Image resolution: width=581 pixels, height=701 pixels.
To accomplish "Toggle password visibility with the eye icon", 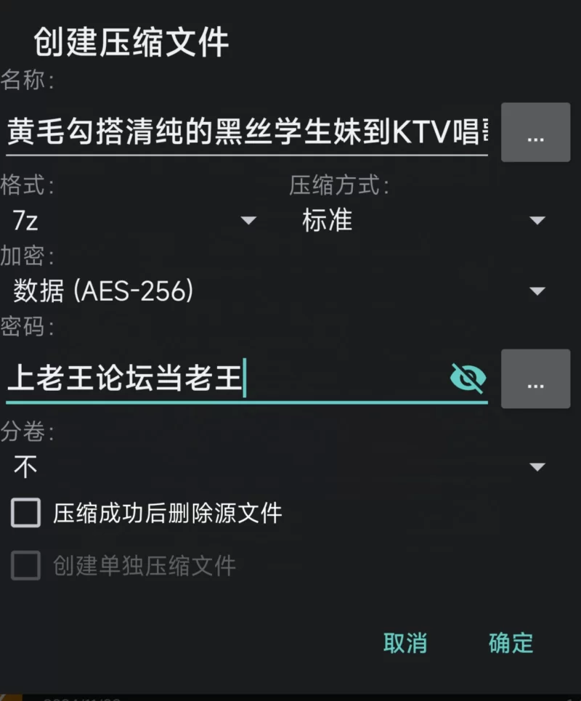I will (468, 378).
